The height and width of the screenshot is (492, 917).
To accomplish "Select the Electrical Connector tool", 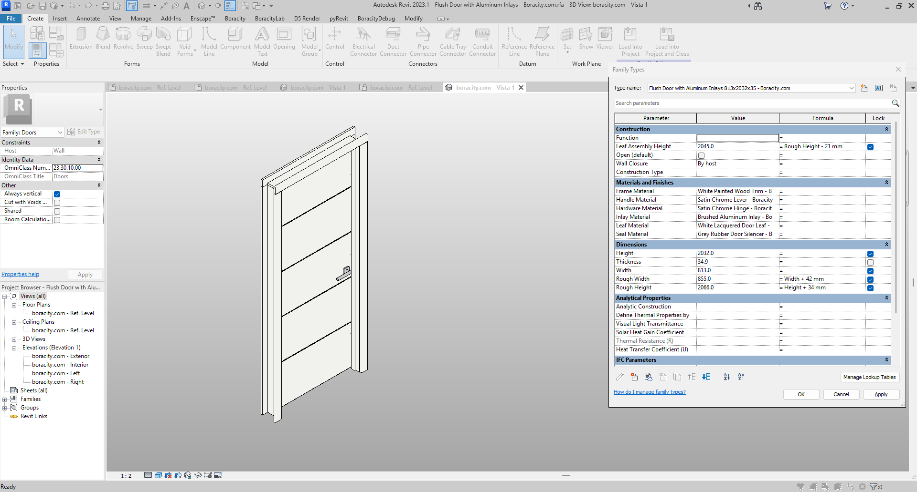I will point(363,41).
